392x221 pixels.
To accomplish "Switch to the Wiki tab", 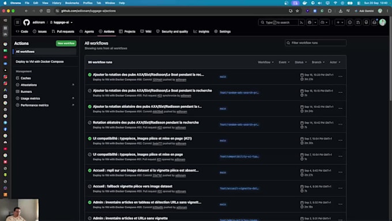I will pos(146,32).
